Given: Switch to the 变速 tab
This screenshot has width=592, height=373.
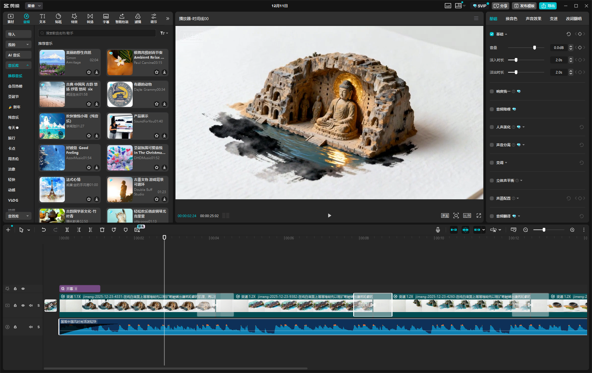Looking at the screenshot, I should click(x=553, y=19).
